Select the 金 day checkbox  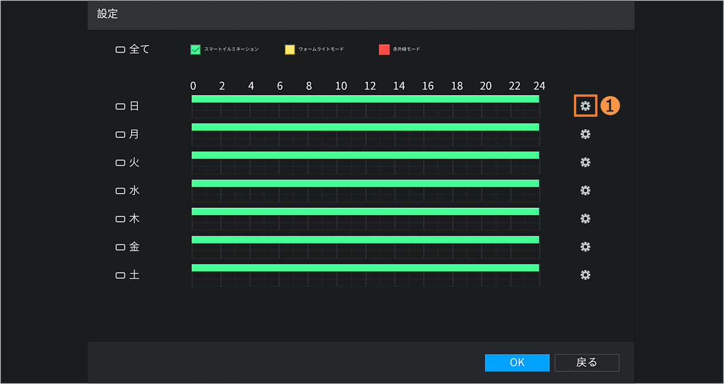click(120, 247)
